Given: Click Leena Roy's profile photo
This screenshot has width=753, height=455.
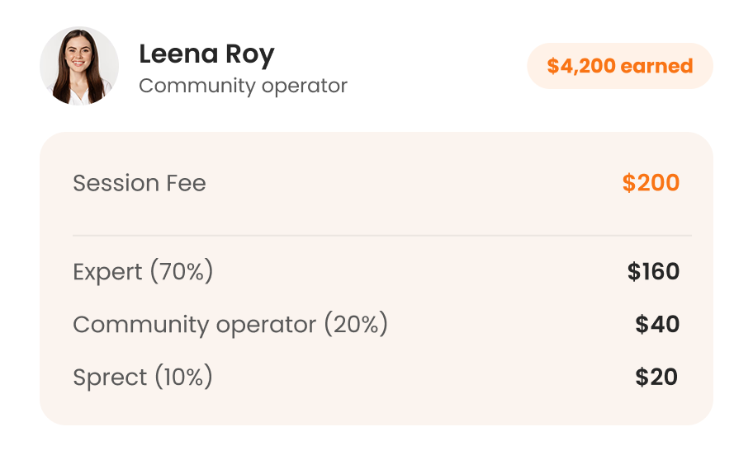Looking at the screenshot, I should 79,66.
